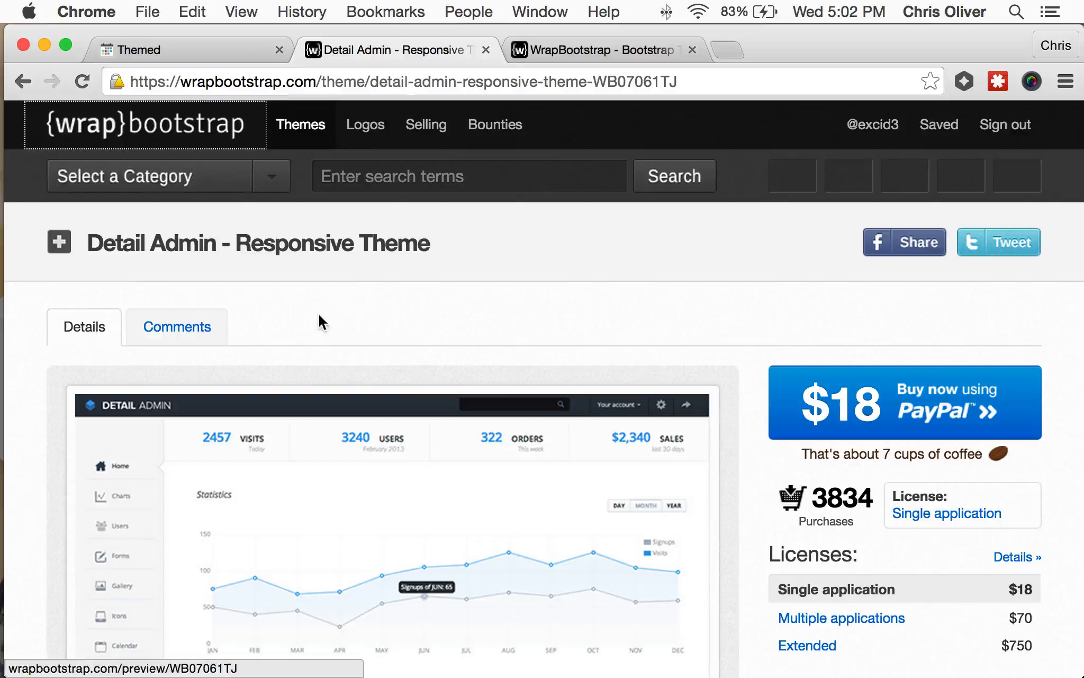Buy now using PayPal for $18

(905, 403)
